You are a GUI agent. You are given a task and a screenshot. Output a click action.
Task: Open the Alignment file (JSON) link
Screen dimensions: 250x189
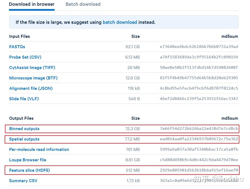point(31,88)
